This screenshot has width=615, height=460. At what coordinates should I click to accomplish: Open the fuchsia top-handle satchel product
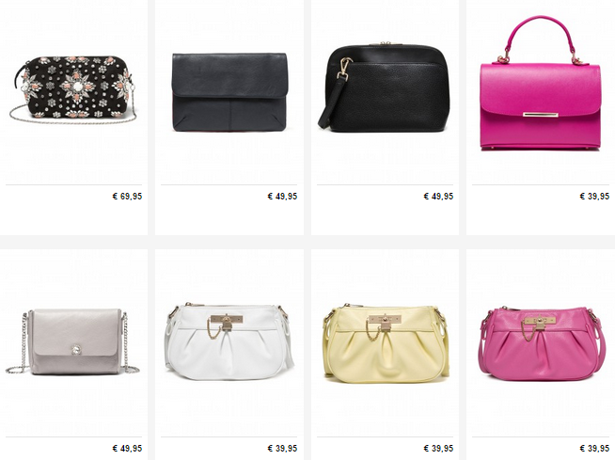coord(541,83)
